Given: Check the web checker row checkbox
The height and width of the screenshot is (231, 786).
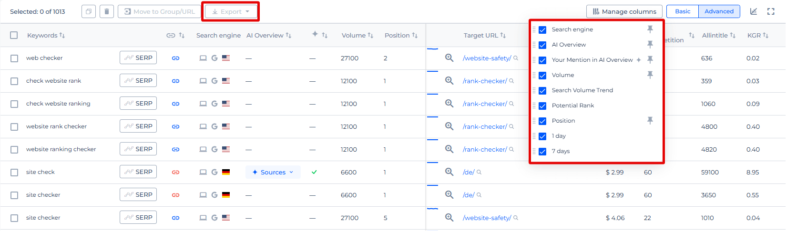Looking at the screenshot, I should pos(14,58).
